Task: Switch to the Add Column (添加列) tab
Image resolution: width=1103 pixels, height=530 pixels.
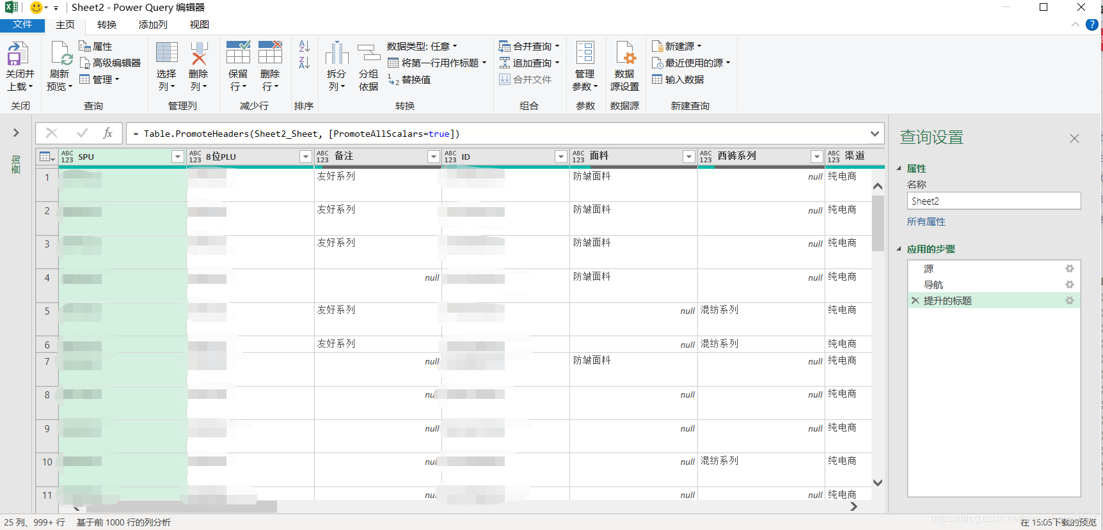Action: [153, 25]
